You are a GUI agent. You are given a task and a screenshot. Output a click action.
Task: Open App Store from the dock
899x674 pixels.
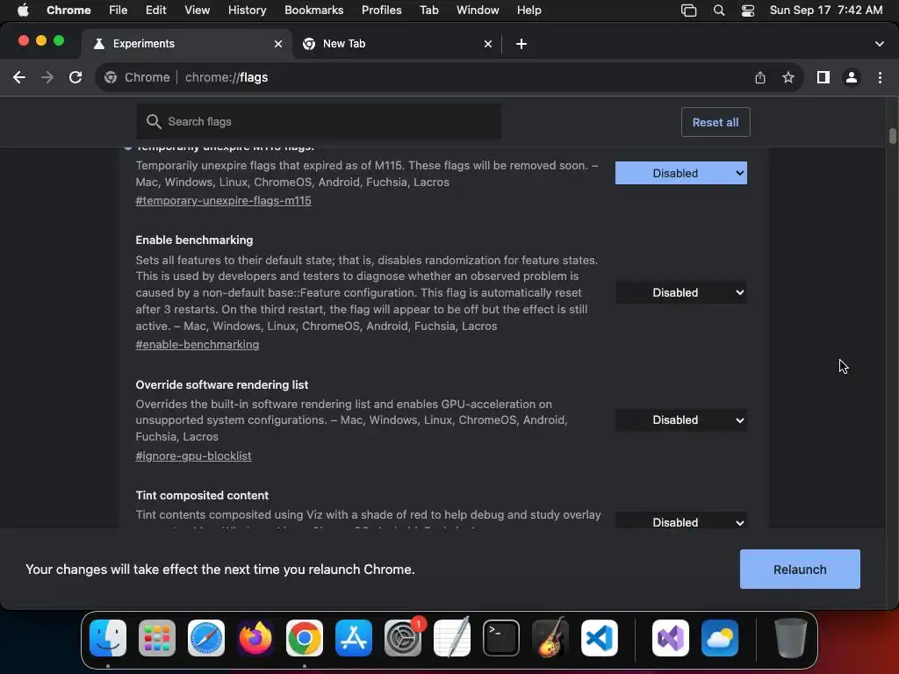click(x=354, y=638)
